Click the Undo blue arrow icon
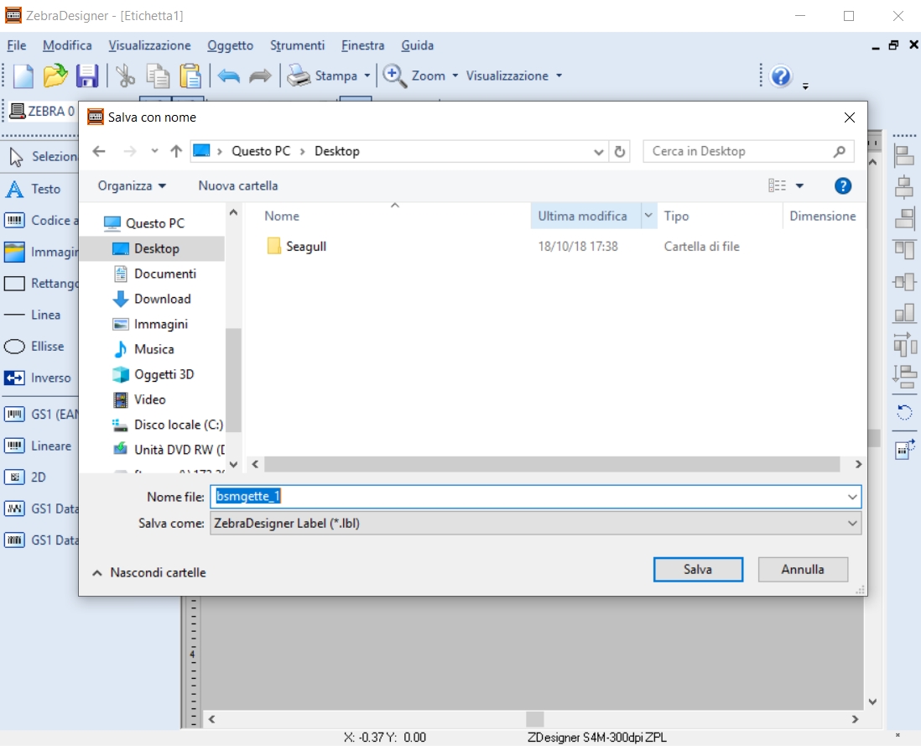 coord(228,76)
